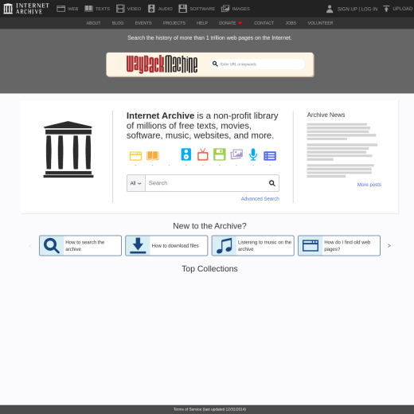Open Listening to music on the archive card

pyautogui.click(x=252, y=245)
